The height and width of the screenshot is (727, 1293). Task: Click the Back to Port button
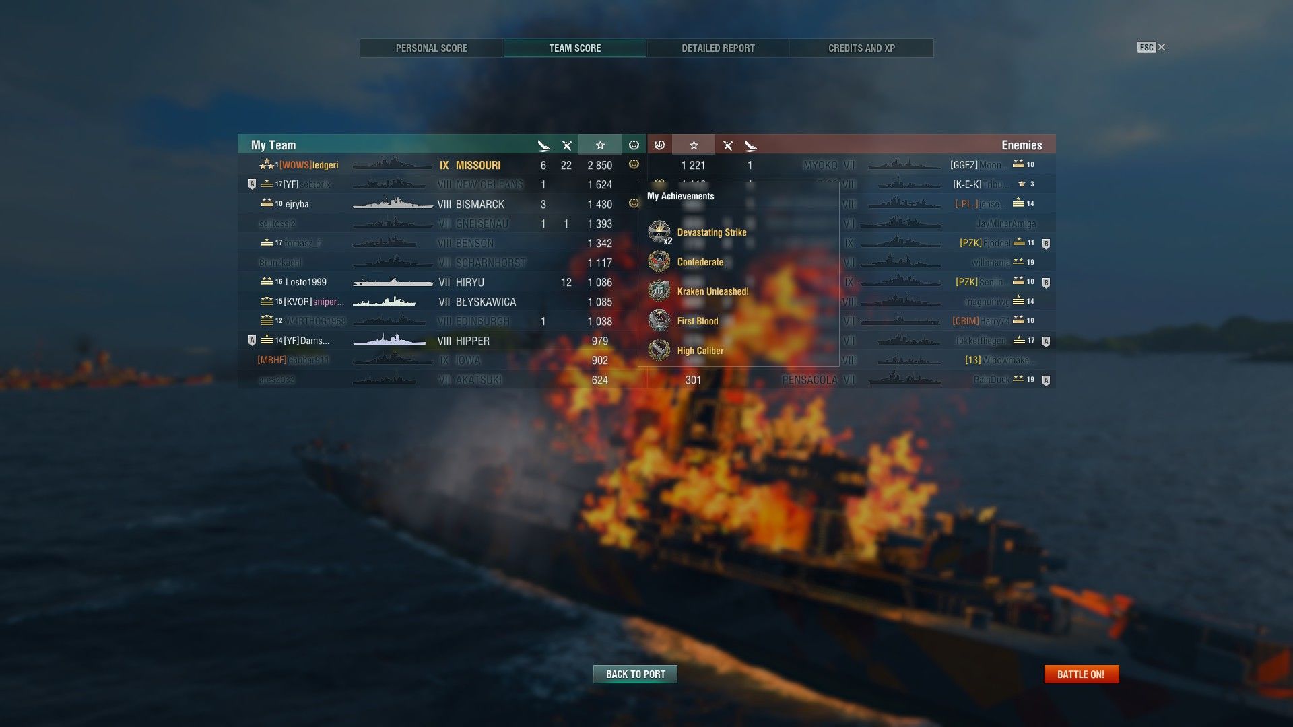635,674
